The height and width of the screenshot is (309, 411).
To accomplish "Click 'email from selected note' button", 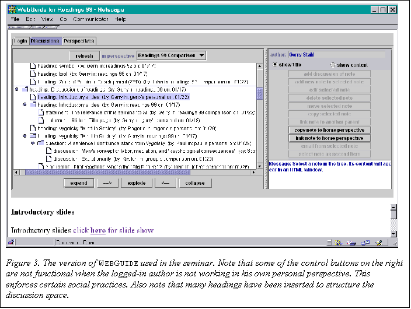I will (329, 146).
